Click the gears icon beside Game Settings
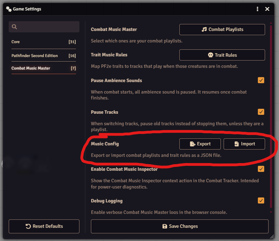This screenshot has height=241, width=279. point(9,9)
